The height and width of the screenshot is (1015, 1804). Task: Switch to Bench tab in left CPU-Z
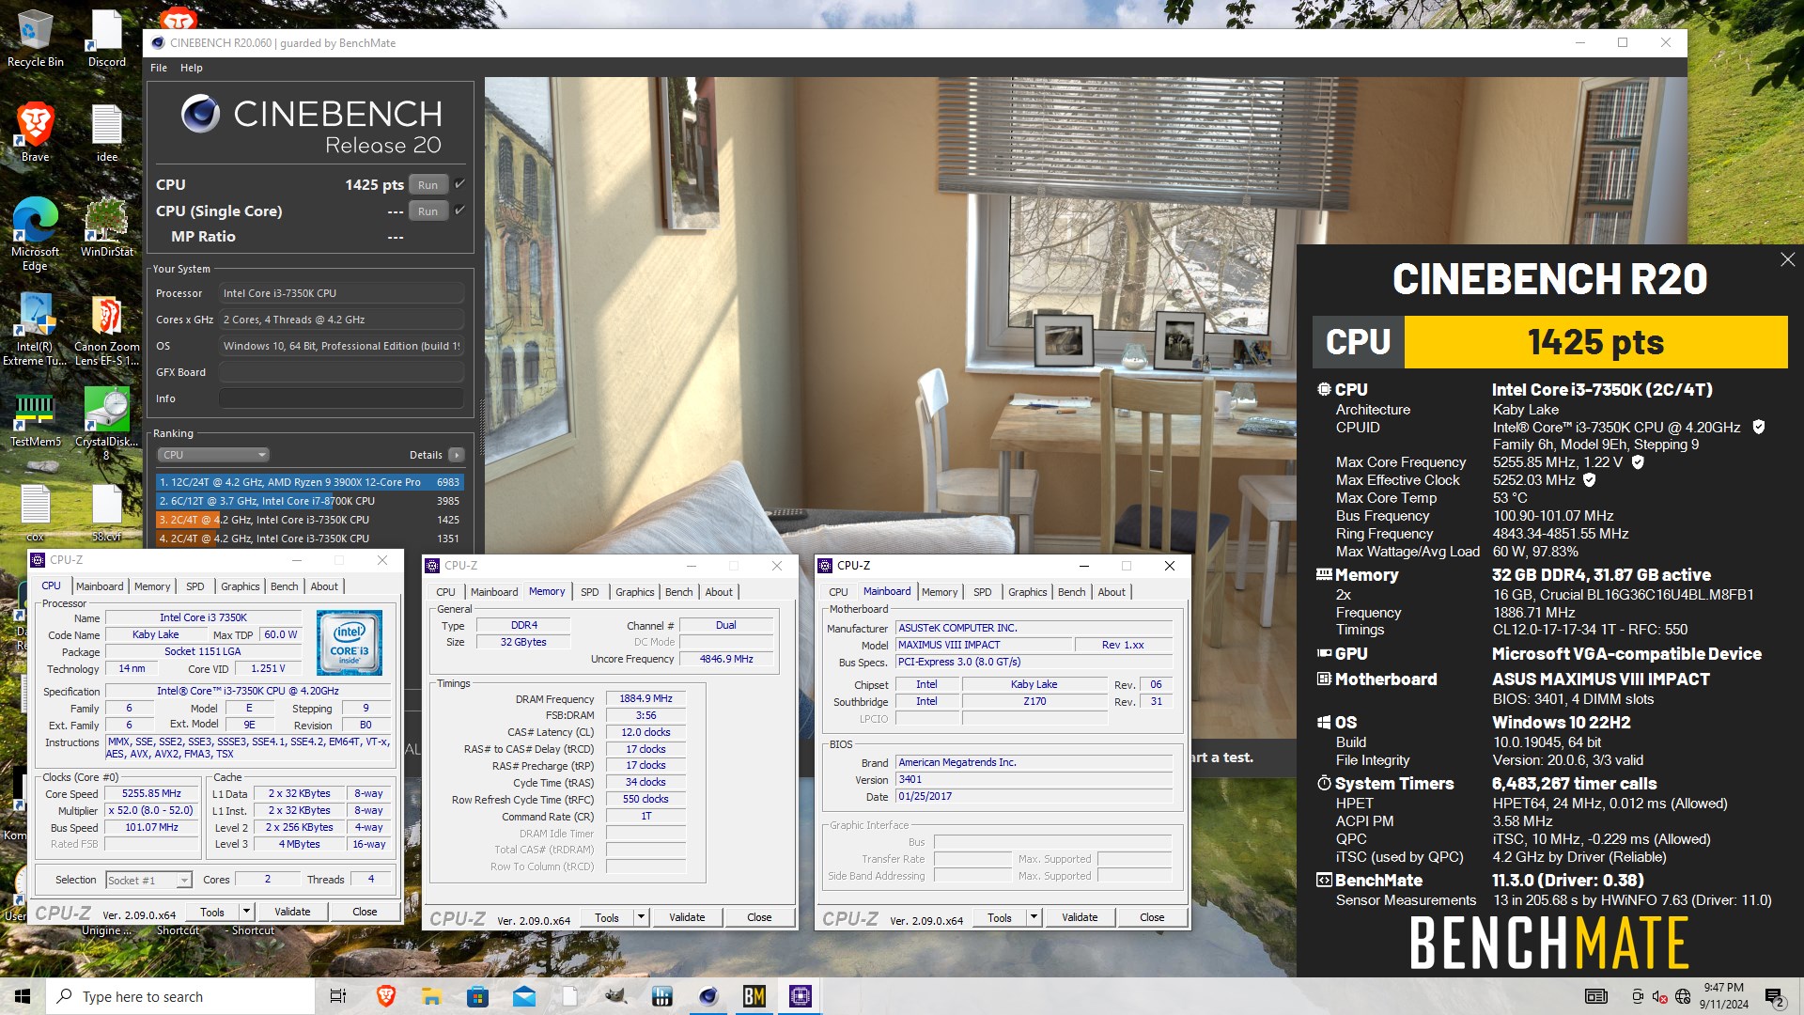point(285,586)
